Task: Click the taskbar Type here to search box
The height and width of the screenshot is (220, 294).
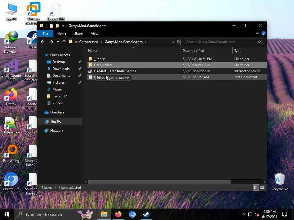Action: 55,214
